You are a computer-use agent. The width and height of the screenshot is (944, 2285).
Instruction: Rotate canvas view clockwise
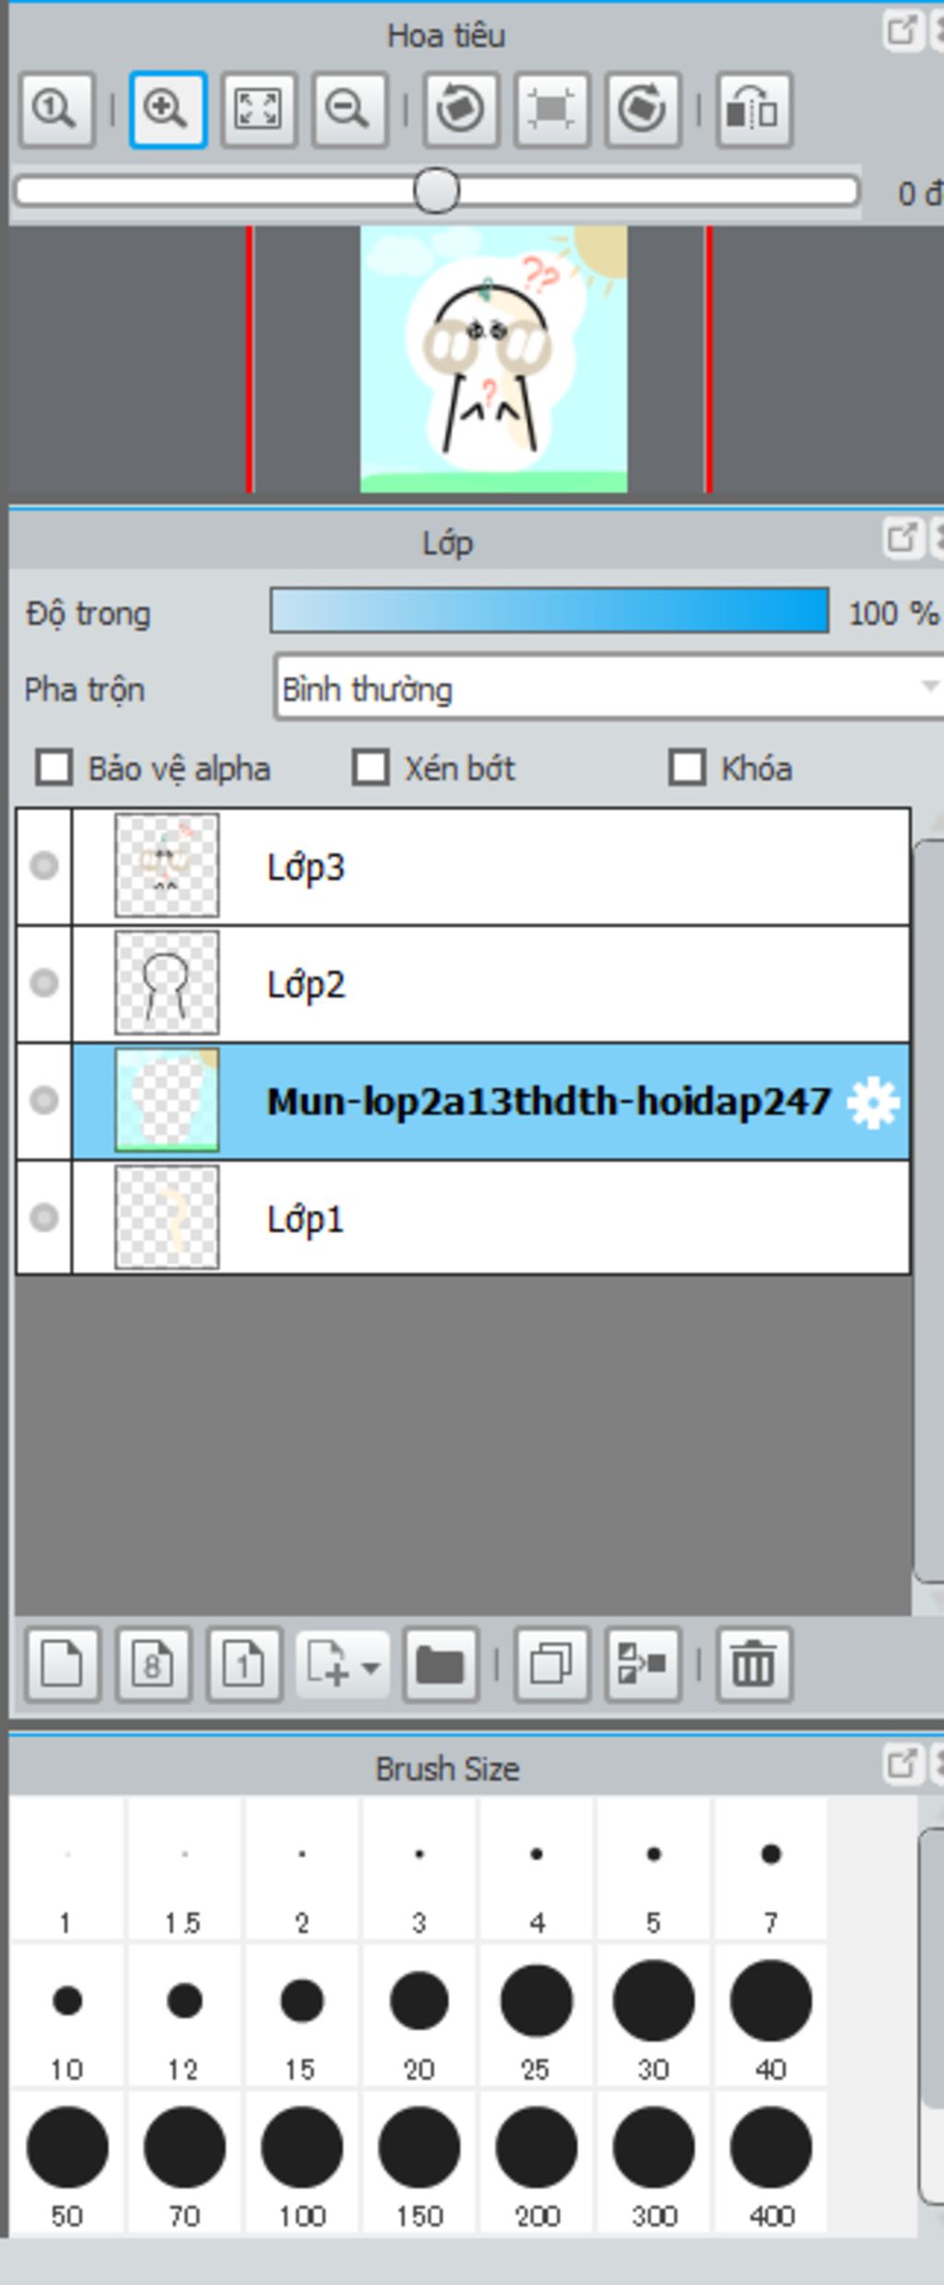coord(643,110)
